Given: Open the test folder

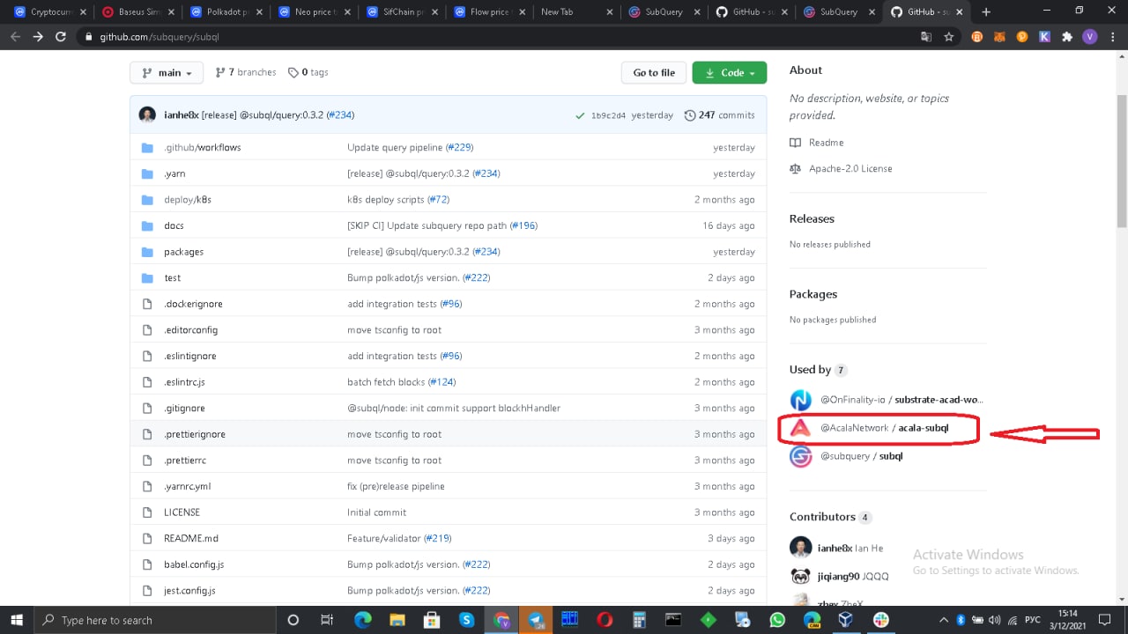Looking at the screenshot, I should pyautogui.click(x=172, y=277).
